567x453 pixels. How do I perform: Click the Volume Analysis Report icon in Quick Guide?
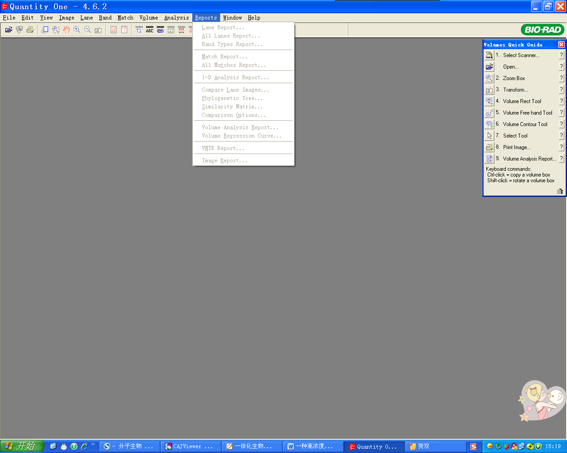[489, 159]
